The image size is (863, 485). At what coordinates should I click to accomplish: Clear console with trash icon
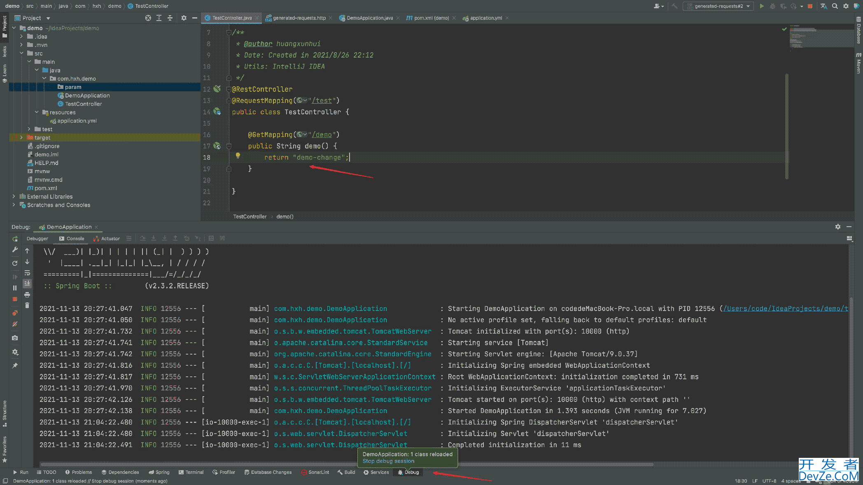point(27,305)
